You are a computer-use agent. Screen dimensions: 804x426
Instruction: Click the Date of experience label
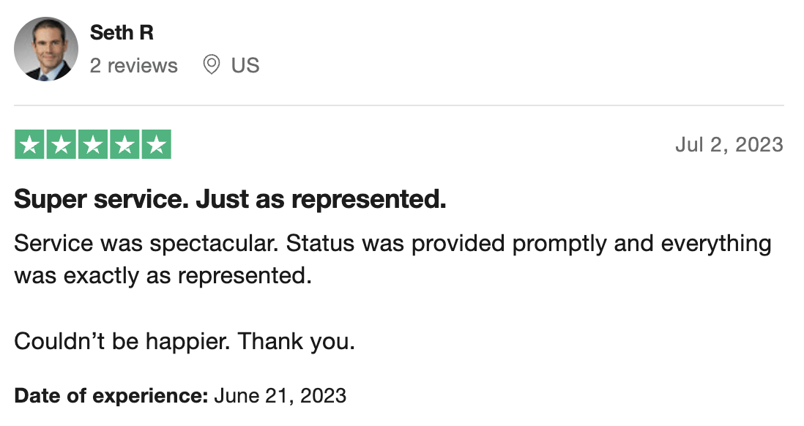point(111,396)
